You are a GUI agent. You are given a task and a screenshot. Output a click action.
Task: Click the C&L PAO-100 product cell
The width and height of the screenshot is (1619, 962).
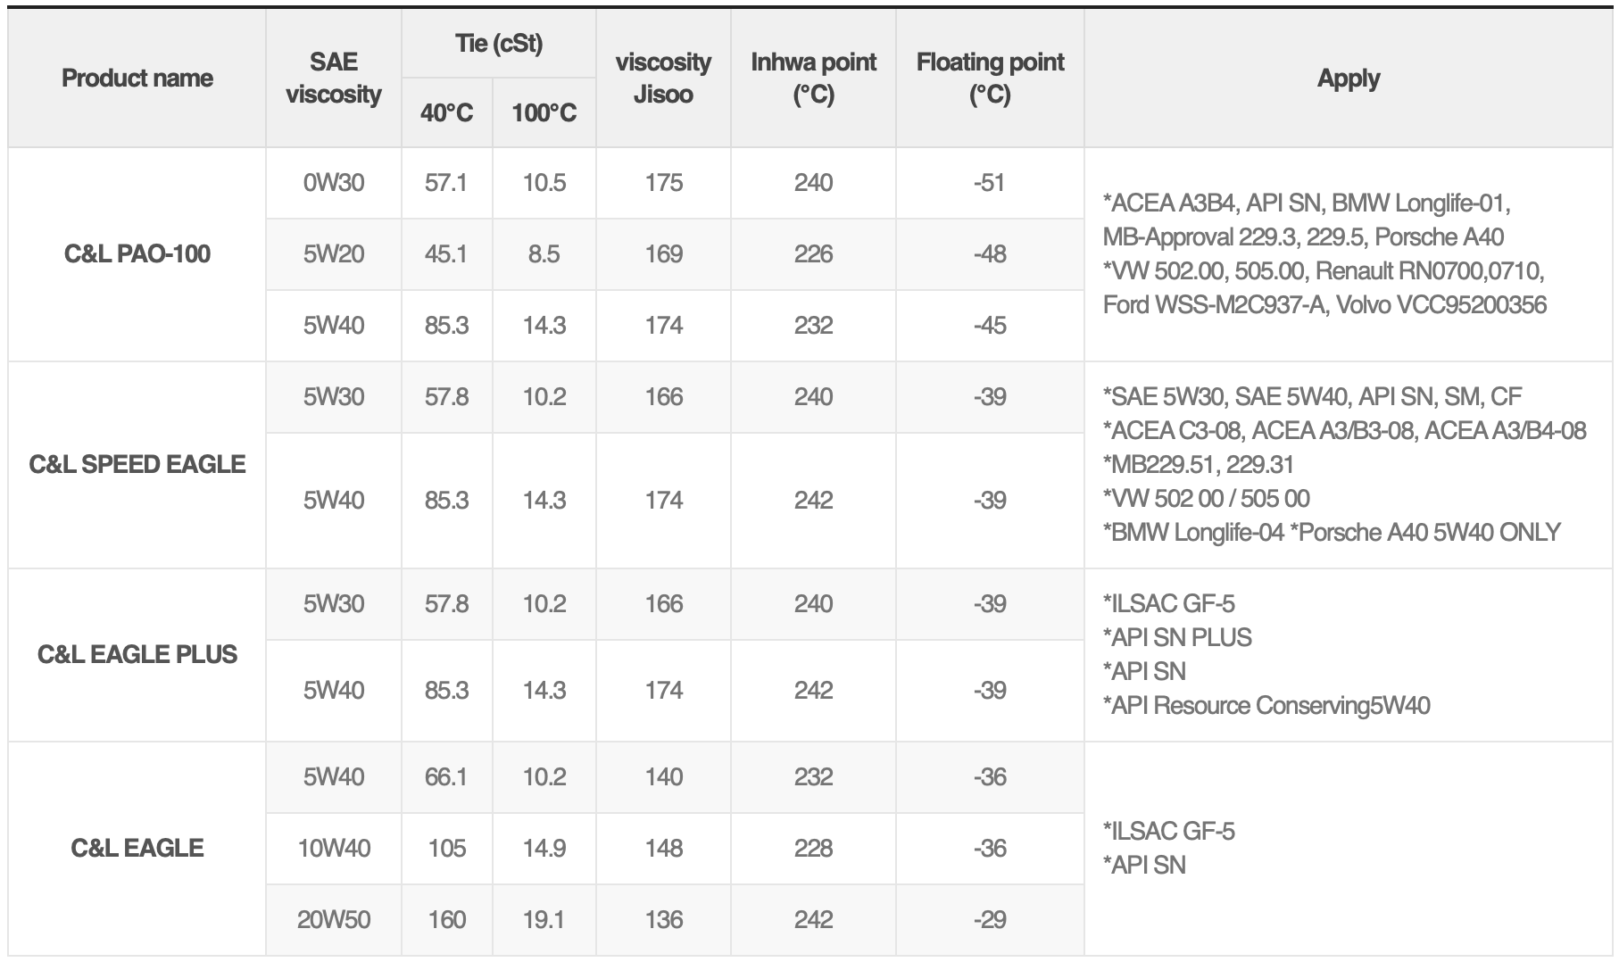click(x=137, y=254)
